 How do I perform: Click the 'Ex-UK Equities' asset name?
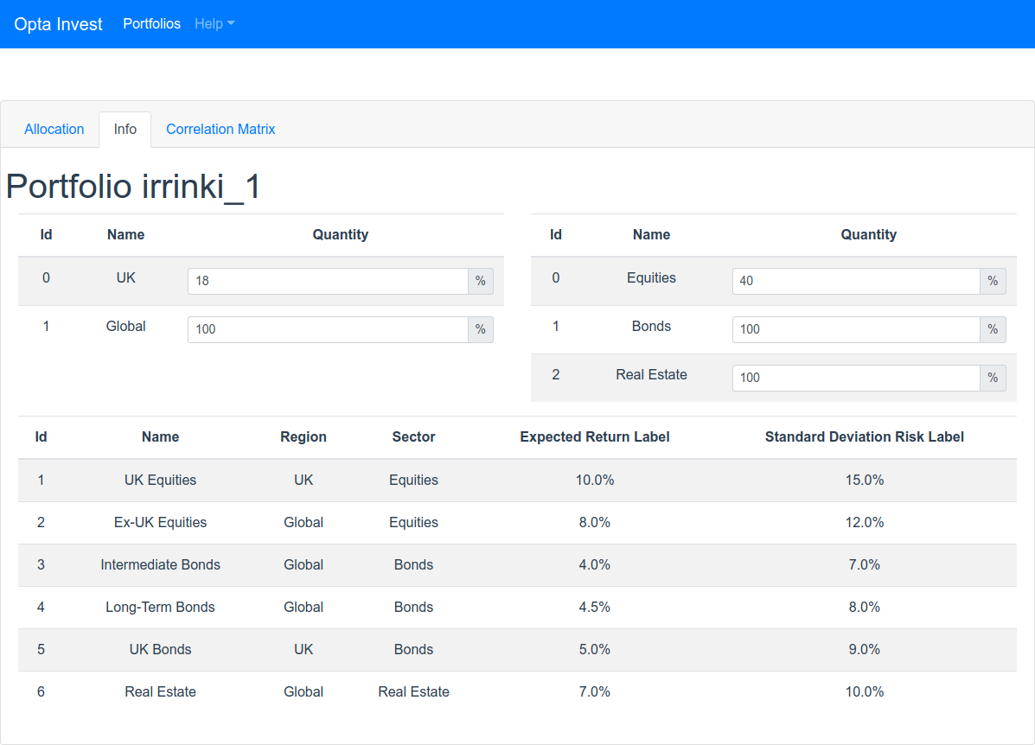tap(161, 523)
